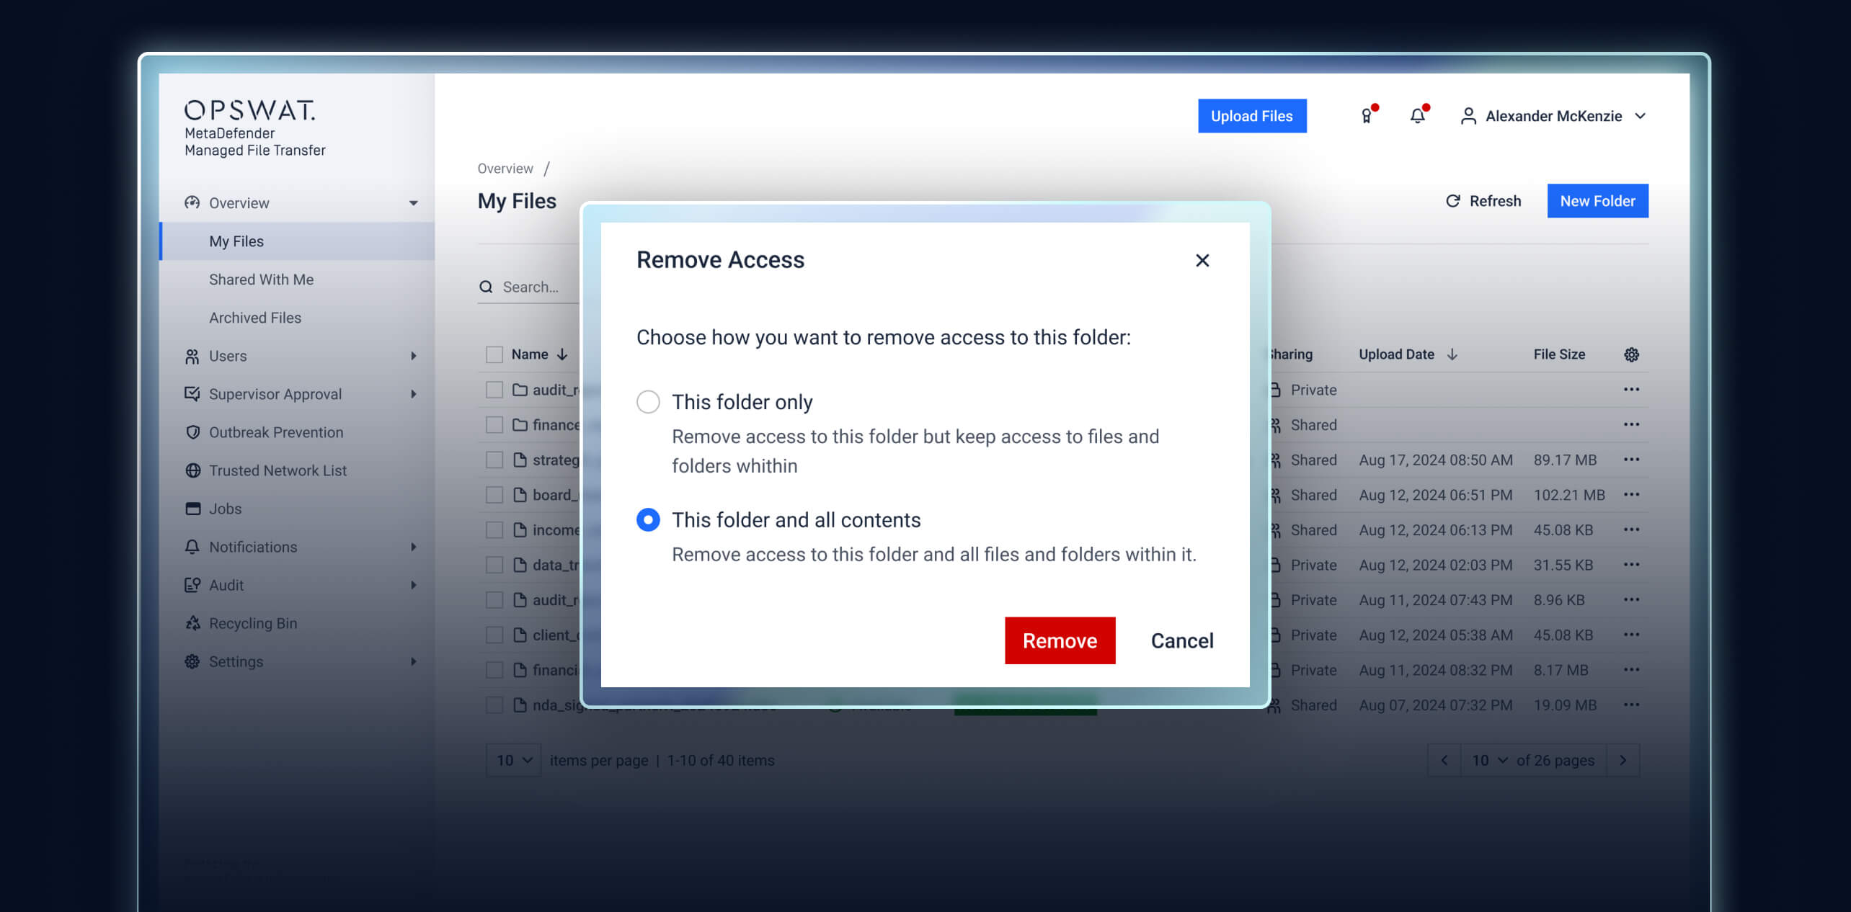1851x912 pixels.
Task: Open the Trusted Network List page
Action: (x=277, y=470)
